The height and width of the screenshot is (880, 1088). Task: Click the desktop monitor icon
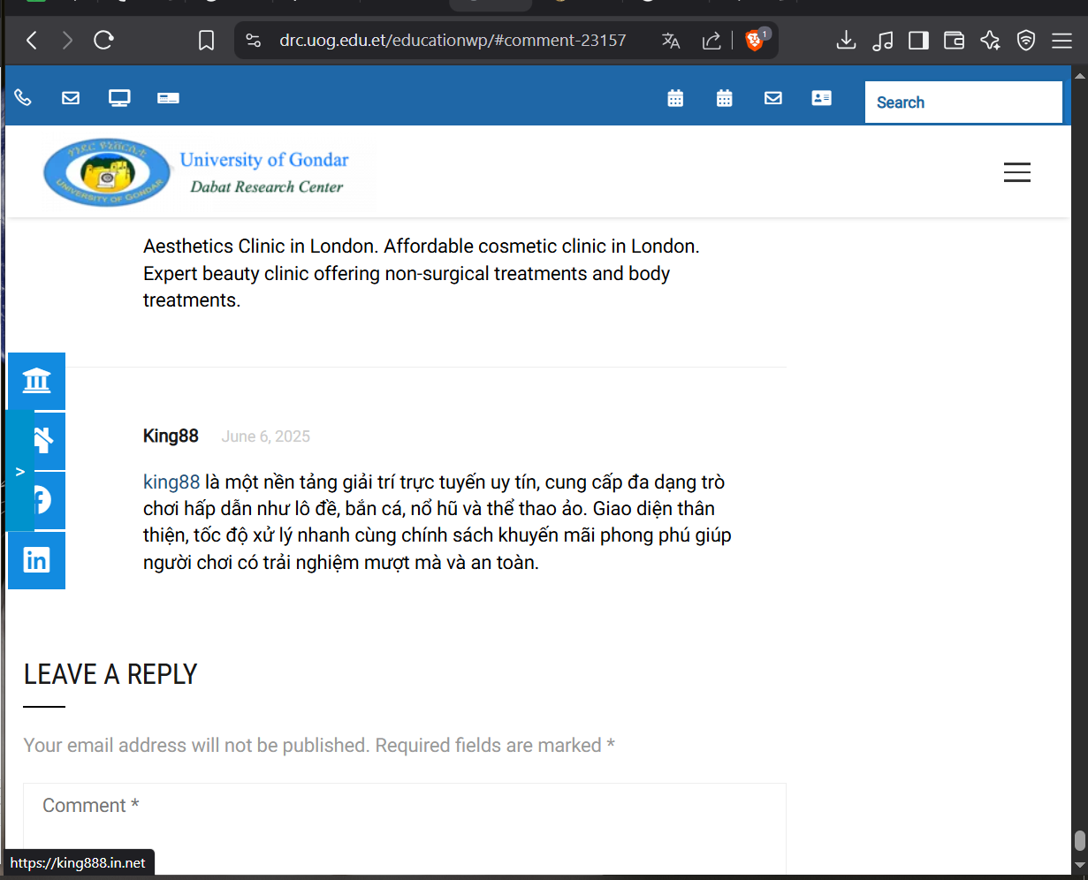click(x=119, y=98)
